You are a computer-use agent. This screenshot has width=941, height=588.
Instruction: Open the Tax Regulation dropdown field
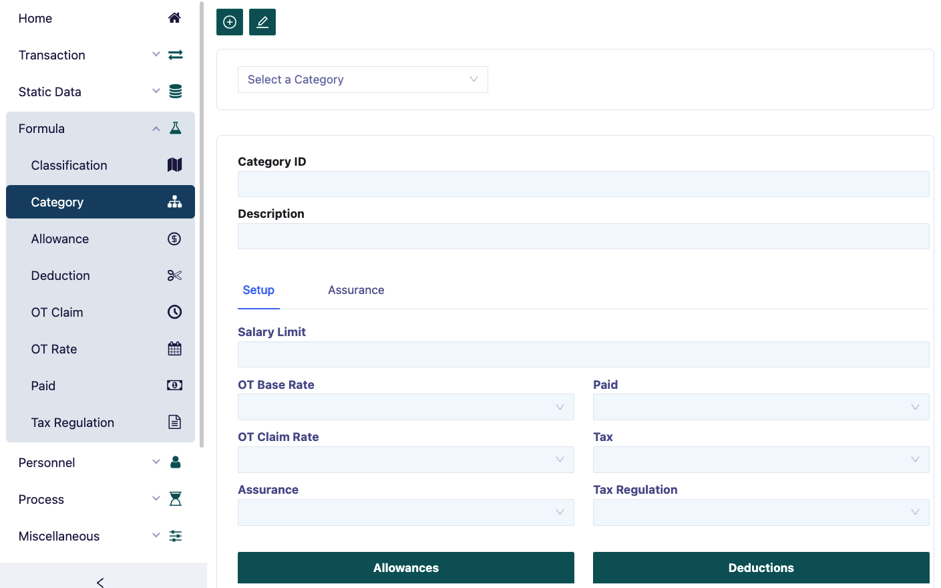coord(761,512)
